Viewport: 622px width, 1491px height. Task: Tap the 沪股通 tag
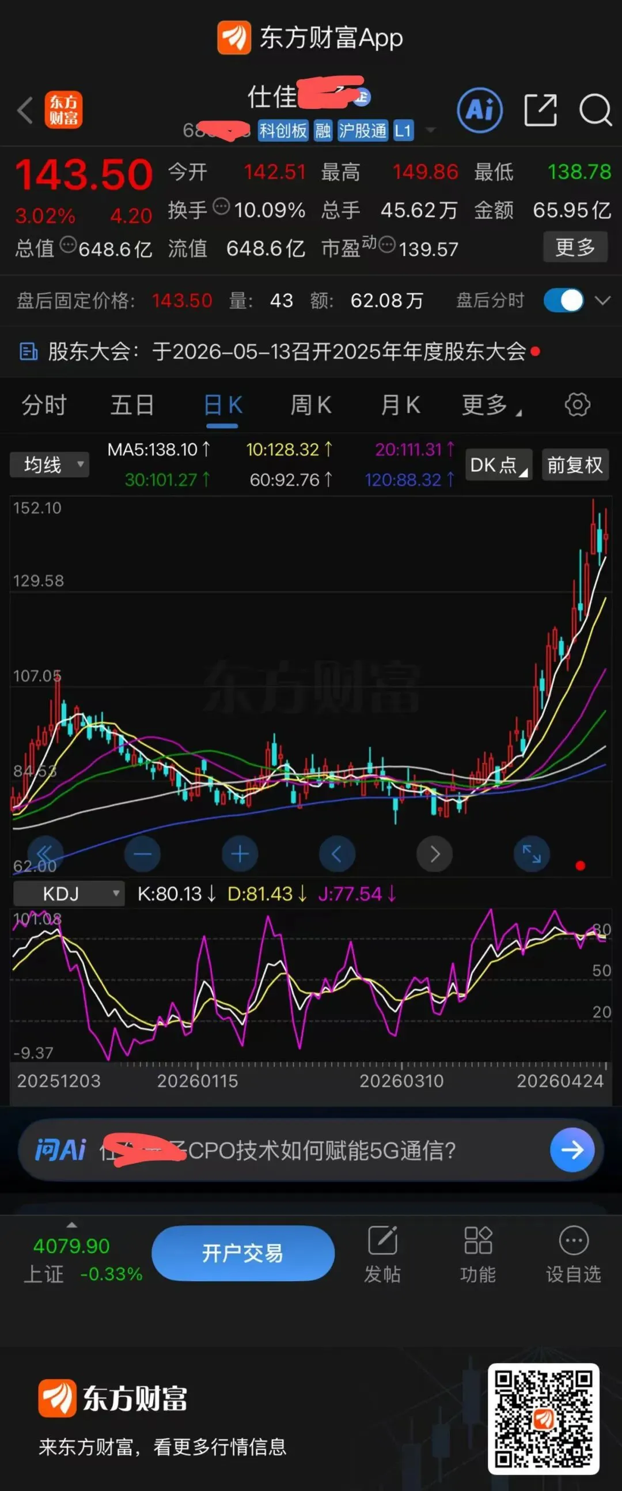[x=362, y=131]
